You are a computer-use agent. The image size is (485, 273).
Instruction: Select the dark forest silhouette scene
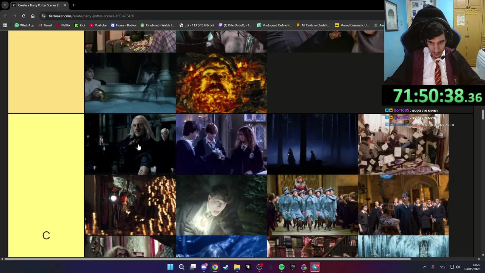coord(312,144)
